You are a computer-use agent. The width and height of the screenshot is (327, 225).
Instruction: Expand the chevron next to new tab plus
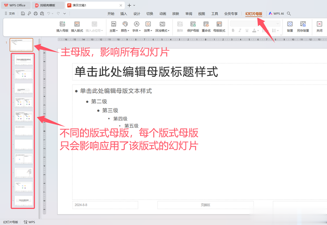[134, 6]
